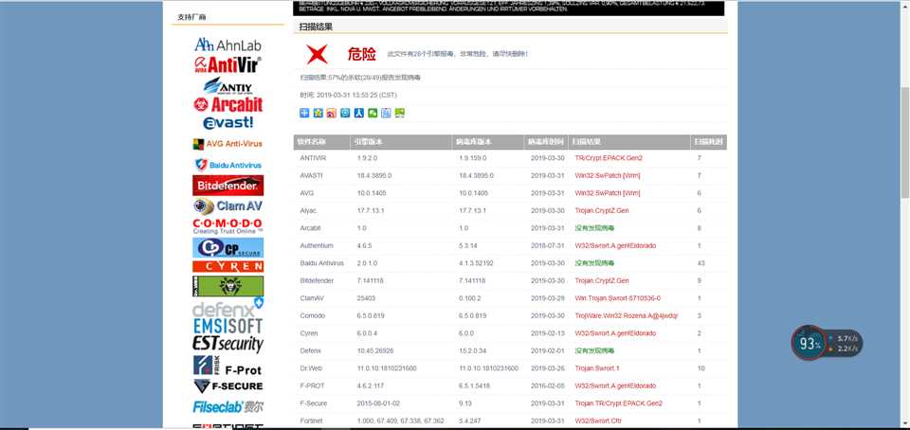910x430 pixels.
Task: Open the defenx vendor logo
Action: 228,308
